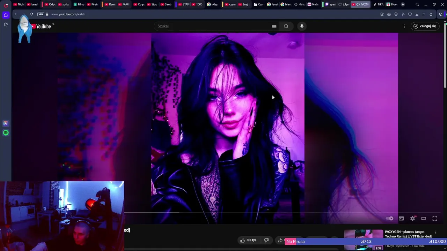Click the Zaloguj się button
447x251 pixels.
(425, 26)
